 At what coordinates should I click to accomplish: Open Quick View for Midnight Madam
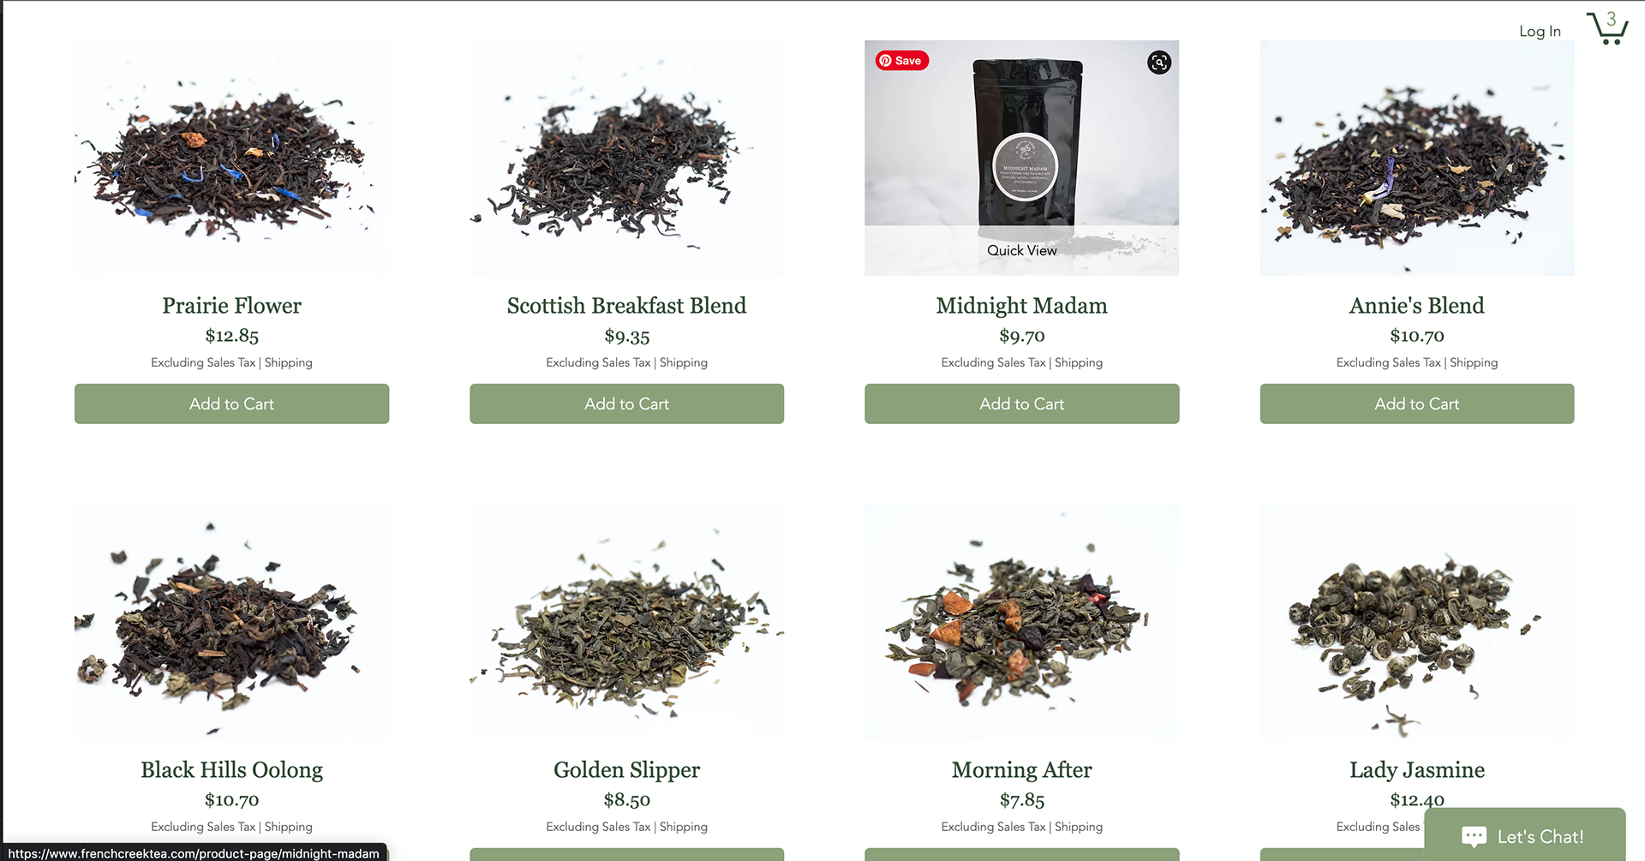click(1021, 250)
